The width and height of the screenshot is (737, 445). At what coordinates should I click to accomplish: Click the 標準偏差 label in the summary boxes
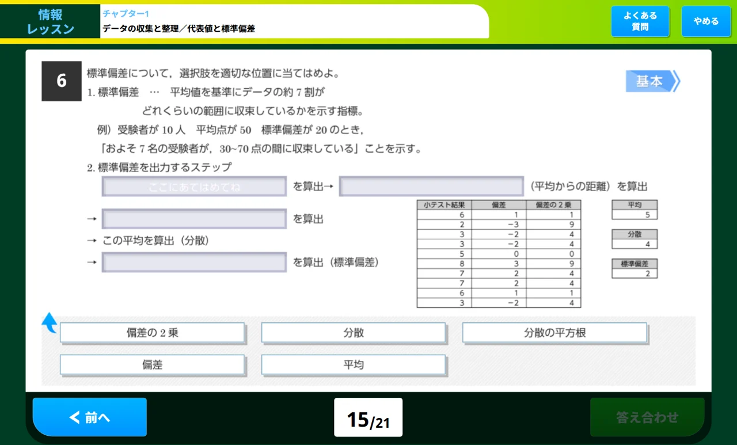[635, 264]
